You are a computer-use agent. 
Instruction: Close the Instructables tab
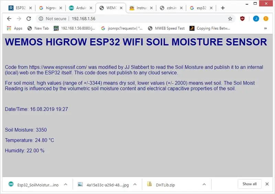(151, 8)
